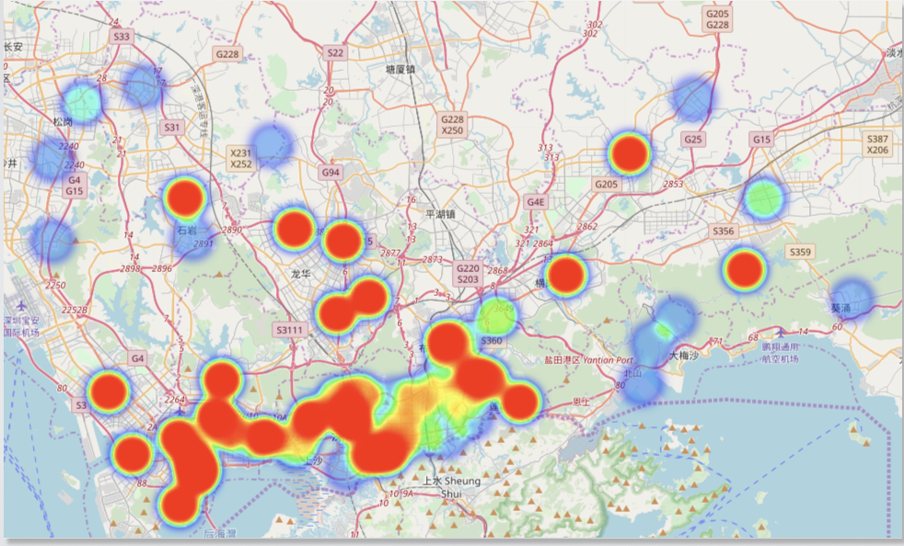Click the red hotspot above the G205 shield
This screenshot has width=904, height=546.
pos(630,154)
